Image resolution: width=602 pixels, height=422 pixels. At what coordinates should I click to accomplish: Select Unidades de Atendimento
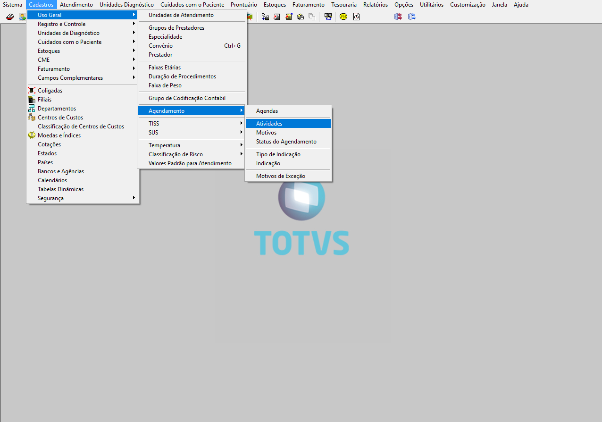192,15
